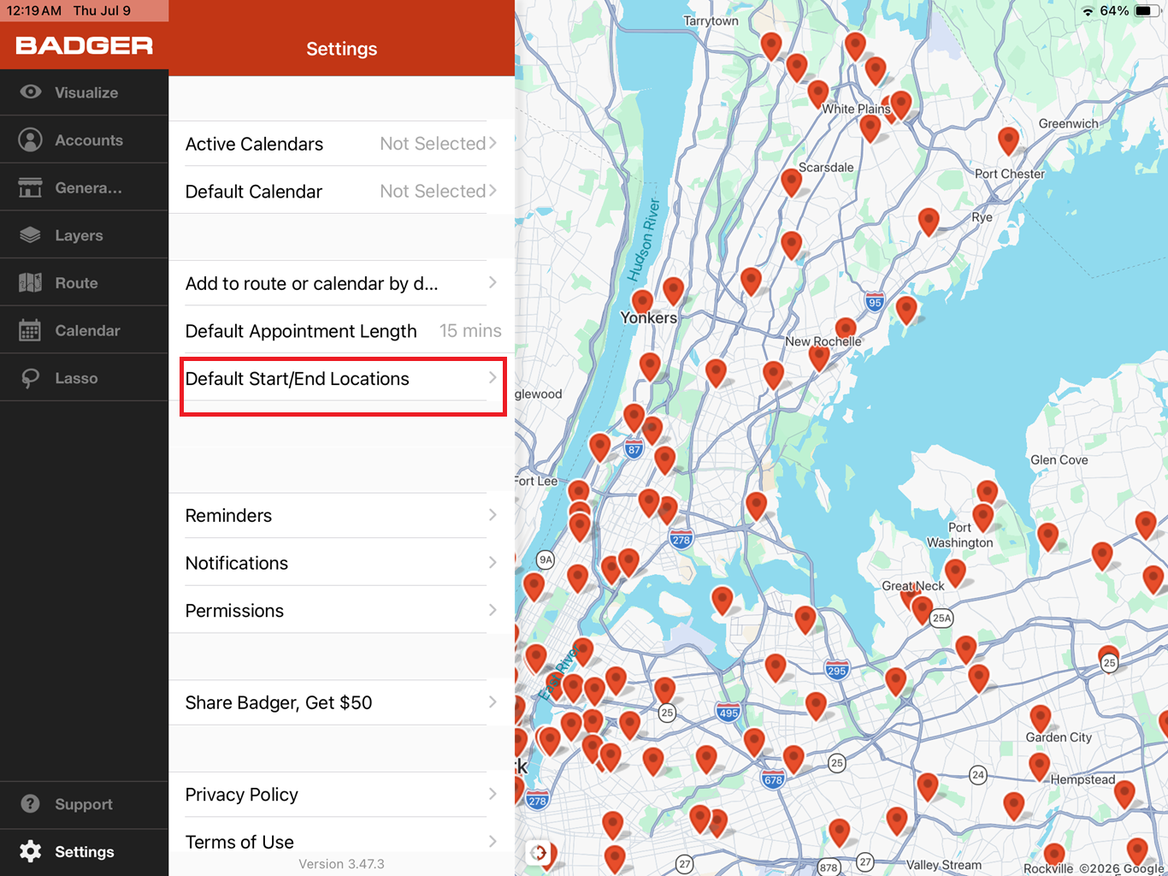
Task: Expand Default Start/End Locations chevron
Action: pos(493,378)
